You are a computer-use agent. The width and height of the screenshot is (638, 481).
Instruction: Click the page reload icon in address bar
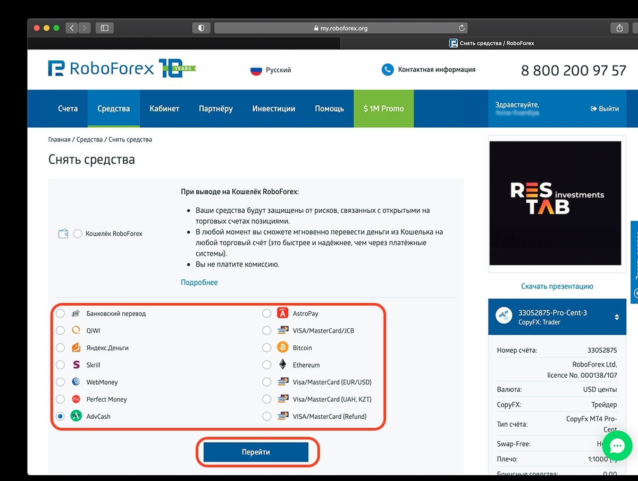(462, 28)
